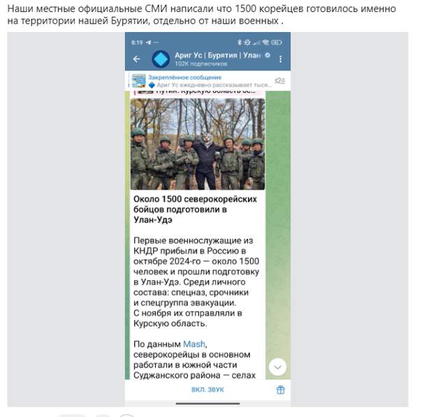Open the soldiers group photo
The image size is (433, 417).
pos(198,144)
